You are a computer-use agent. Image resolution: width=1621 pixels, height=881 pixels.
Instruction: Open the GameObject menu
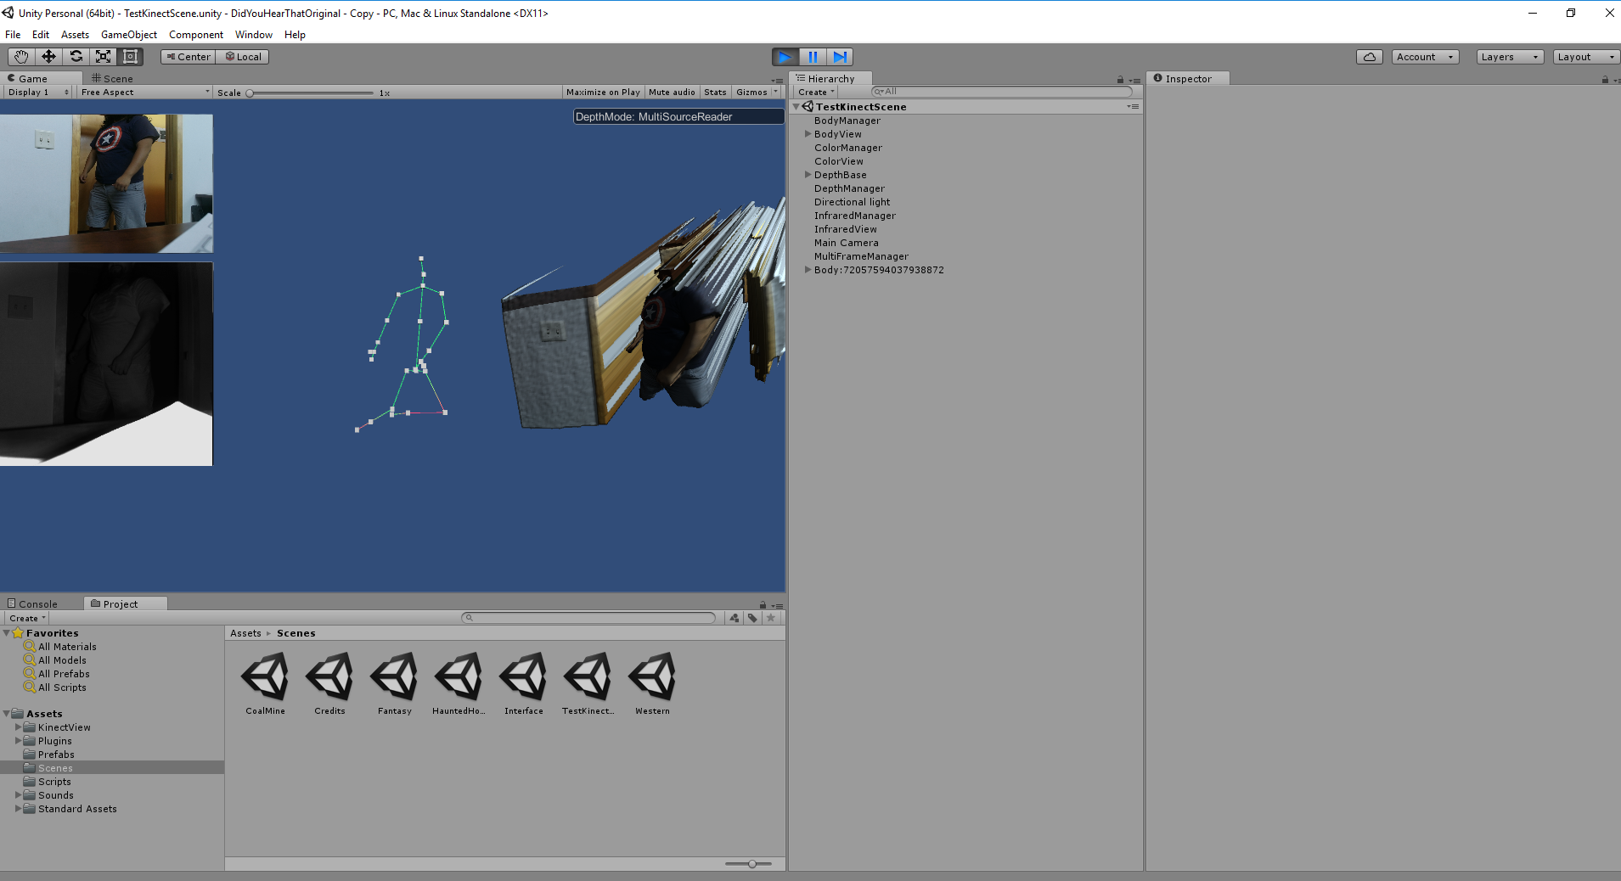[128, 35]
